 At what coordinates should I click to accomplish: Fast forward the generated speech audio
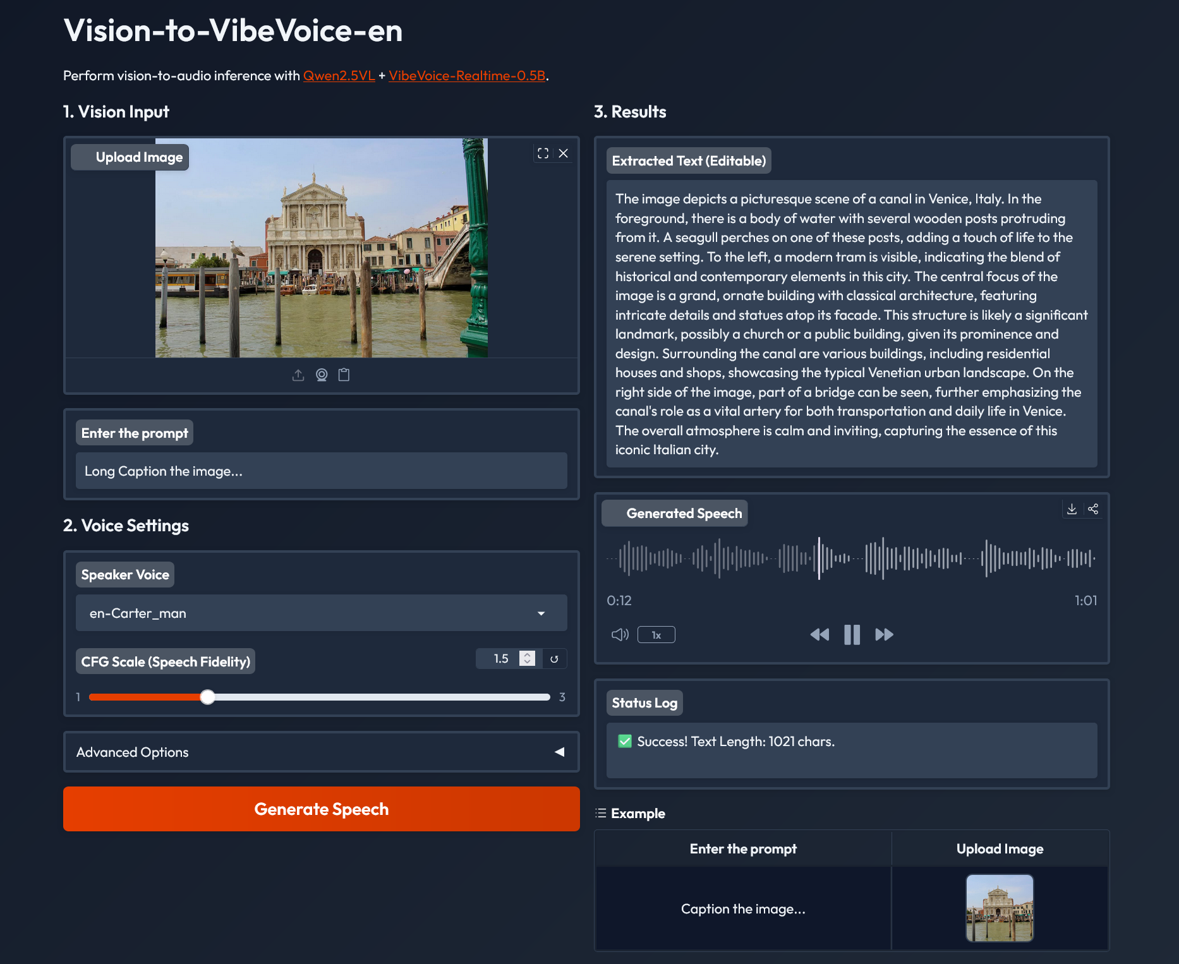pyautogui.click(x=884, y=634)
